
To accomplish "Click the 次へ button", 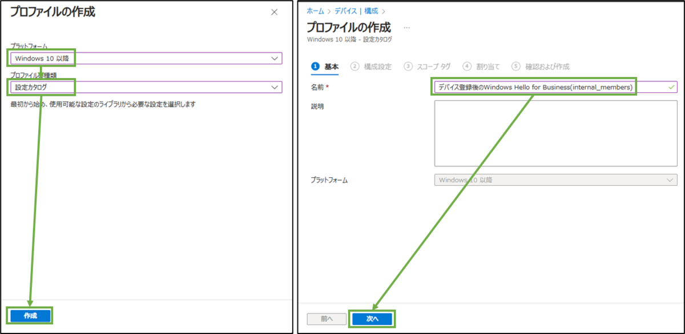I will click(x=372, y=319).
